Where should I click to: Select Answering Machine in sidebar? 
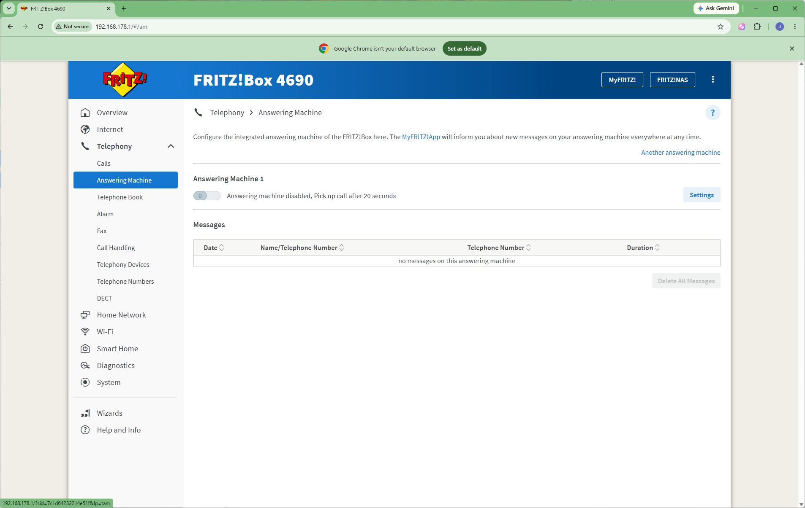(x=125, y=180)
